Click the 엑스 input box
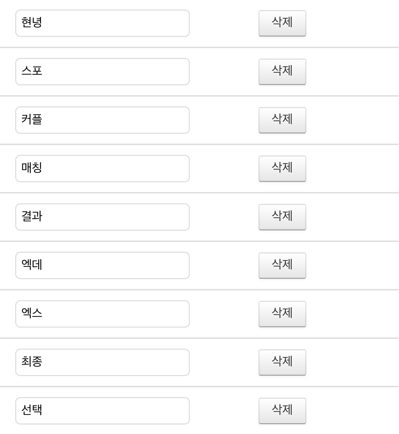 [x=102, y=314]
